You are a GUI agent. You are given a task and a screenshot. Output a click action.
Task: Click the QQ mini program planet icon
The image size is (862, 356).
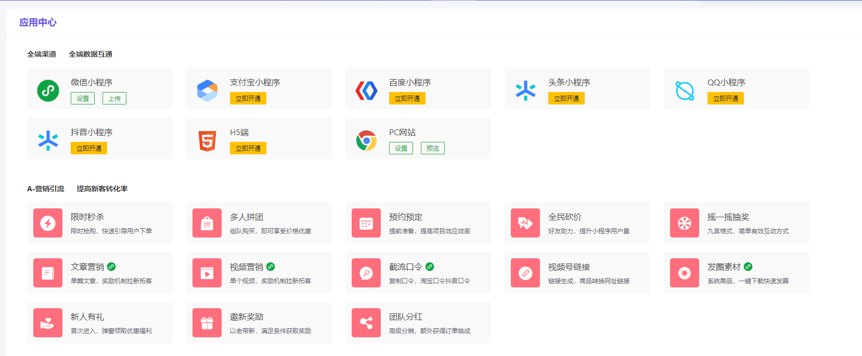click(685, 90)
